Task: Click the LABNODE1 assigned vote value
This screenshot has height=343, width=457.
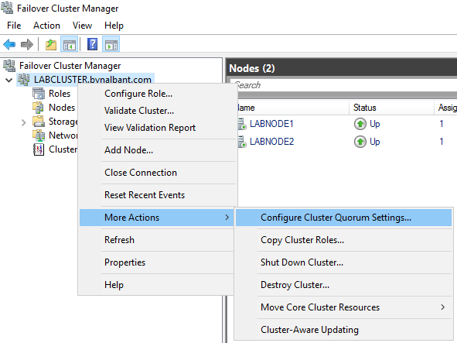Action: [442, 124]
